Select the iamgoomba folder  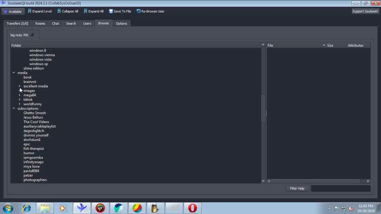(x=33, y=158)
